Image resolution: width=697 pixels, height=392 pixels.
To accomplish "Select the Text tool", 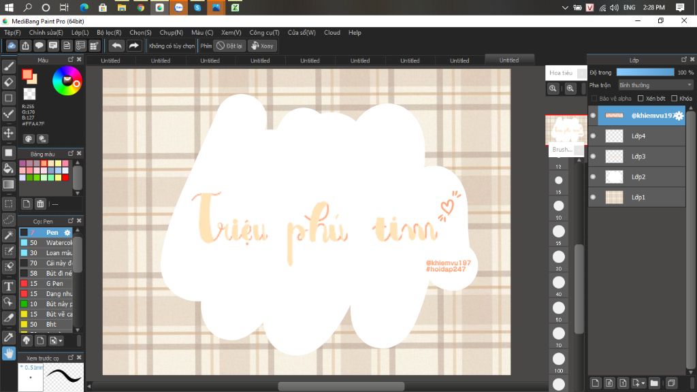I will pos(9,286).
